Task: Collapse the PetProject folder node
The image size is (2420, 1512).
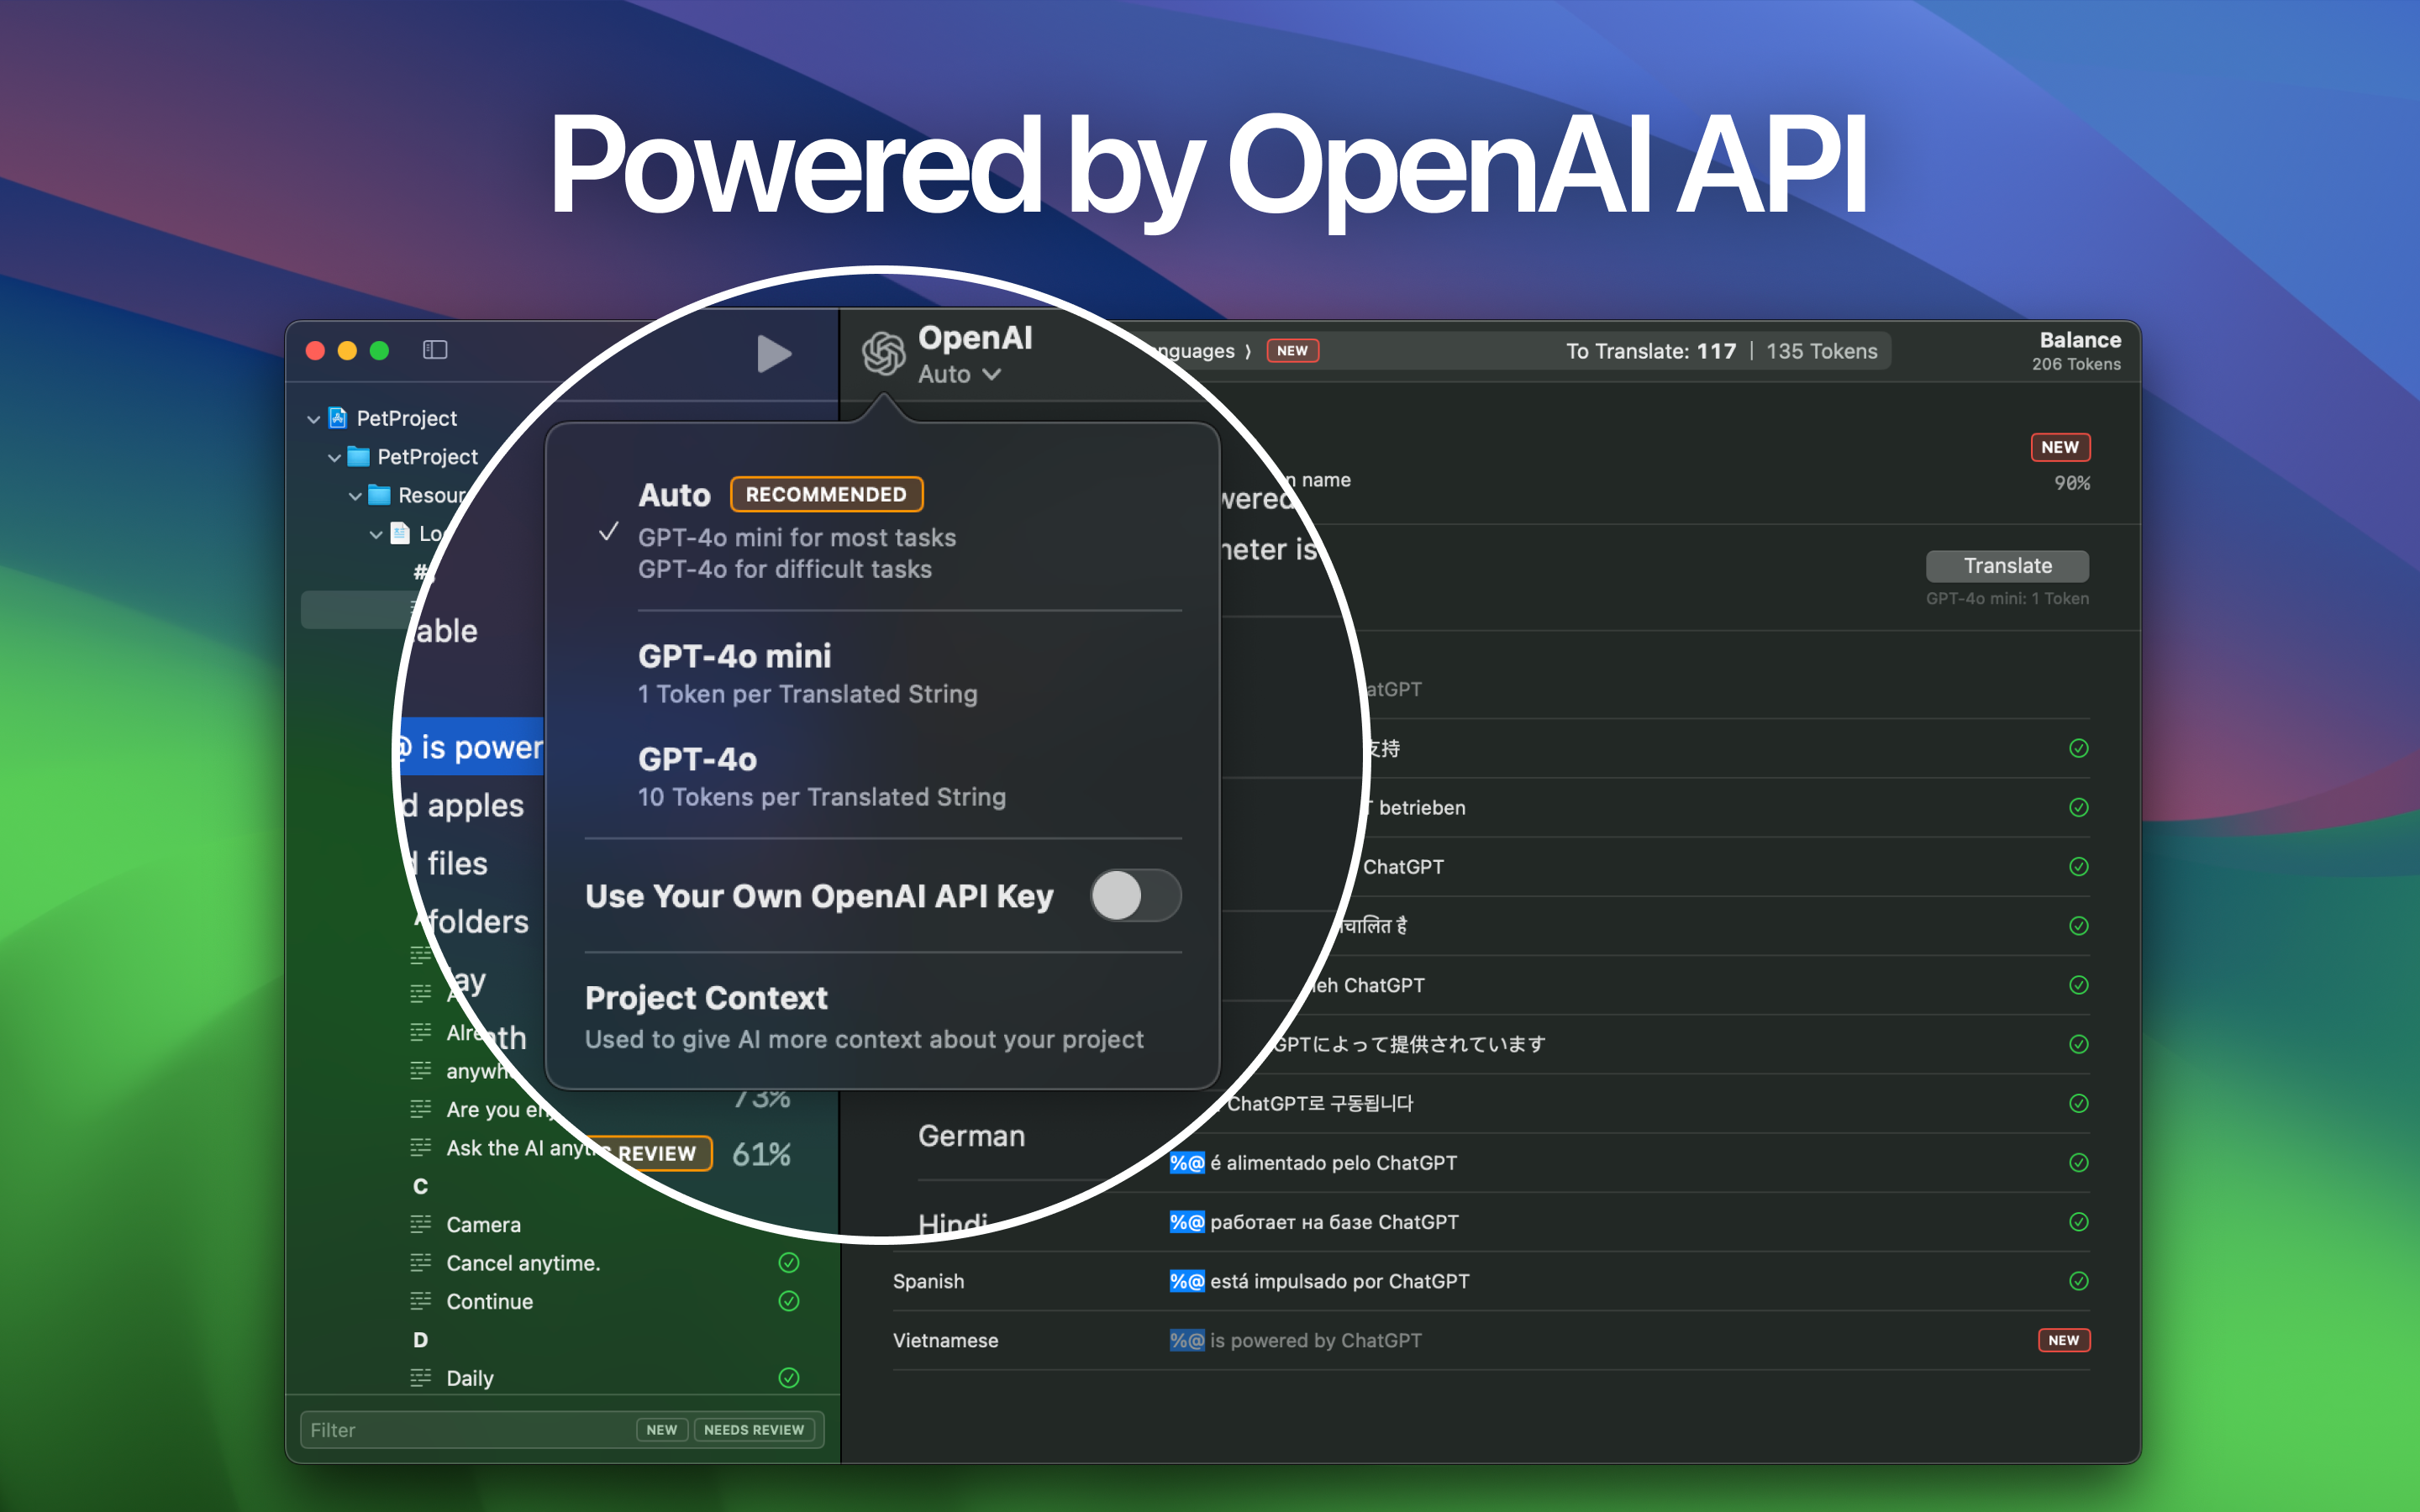Action: (334, 458)
